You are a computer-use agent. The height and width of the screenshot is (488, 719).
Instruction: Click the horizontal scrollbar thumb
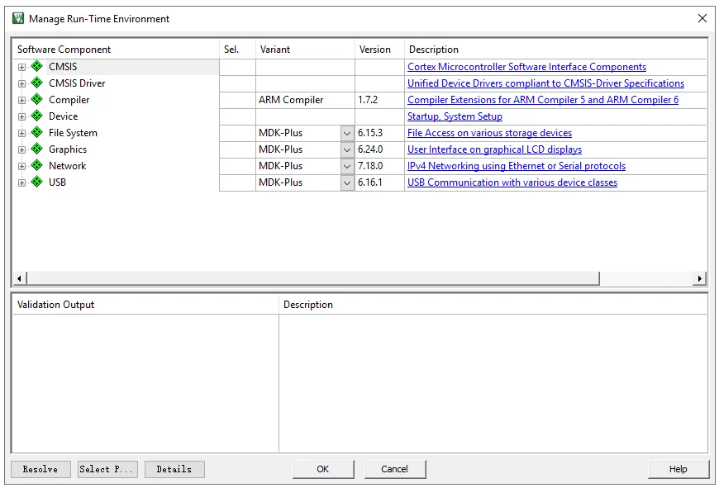313,278
